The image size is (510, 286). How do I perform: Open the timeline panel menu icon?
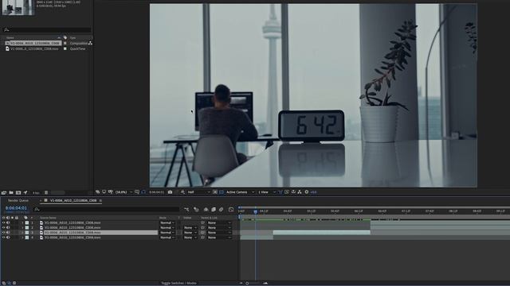100,201
